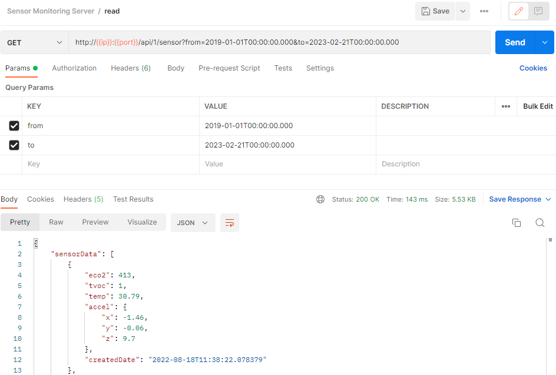Click the createdDate value on line 12

(207, 360)
